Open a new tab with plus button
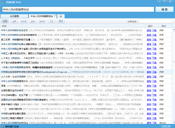Screen dimensions: 175x128 point(61,16)
